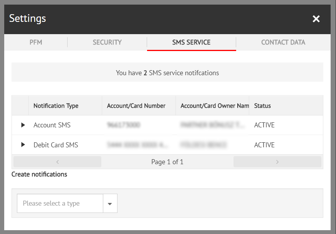336x234 pixels.
Task: Click the Debit Card SMS notification type cell
Action: click(x=56, y=145)
